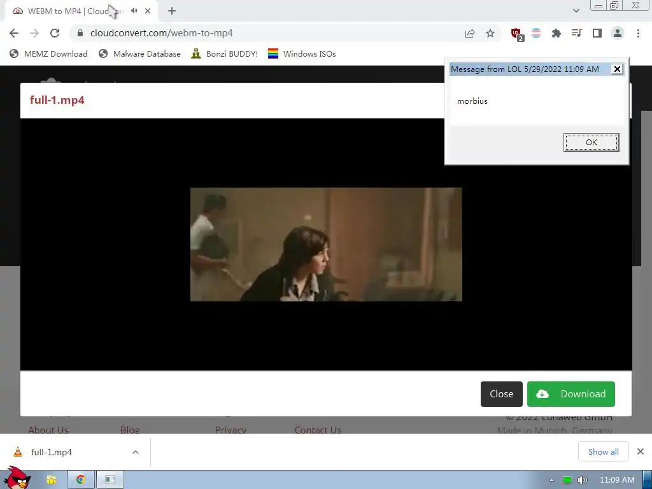652x489 pixels.
Task: Click the Show desktop strip
Action: [x=648, y=480]
